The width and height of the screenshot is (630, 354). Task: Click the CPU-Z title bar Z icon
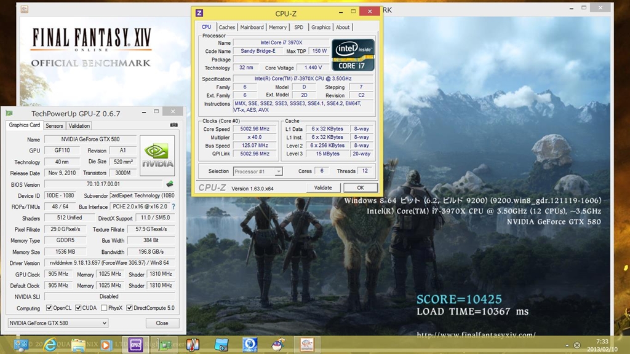pyautogui.click(x=199, y=13)
